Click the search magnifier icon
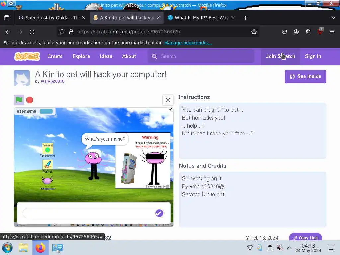Image resolution: width=340 pixels, height=255 pixels. click(154, 56)
